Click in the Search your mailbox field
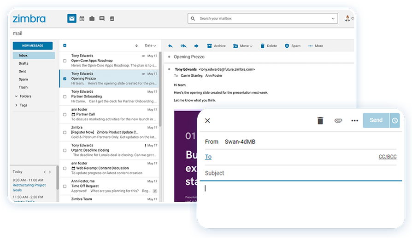The width and height of the screenshot is (412, 238). (263, 18)
